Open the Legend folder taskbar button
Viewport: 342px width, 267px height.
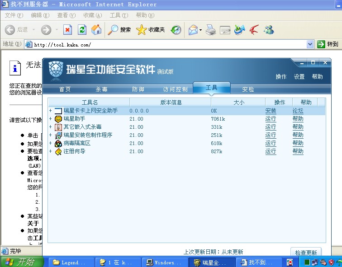click(71, 262)
